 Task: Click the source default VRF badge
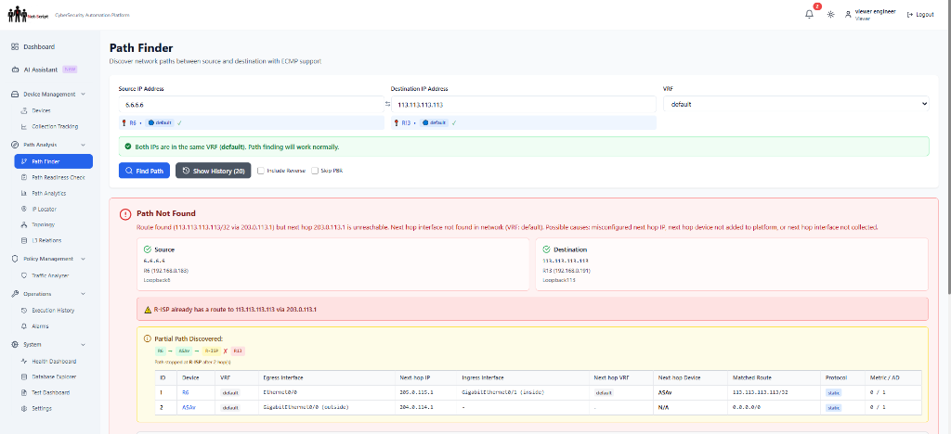click(x=160, y=123)
